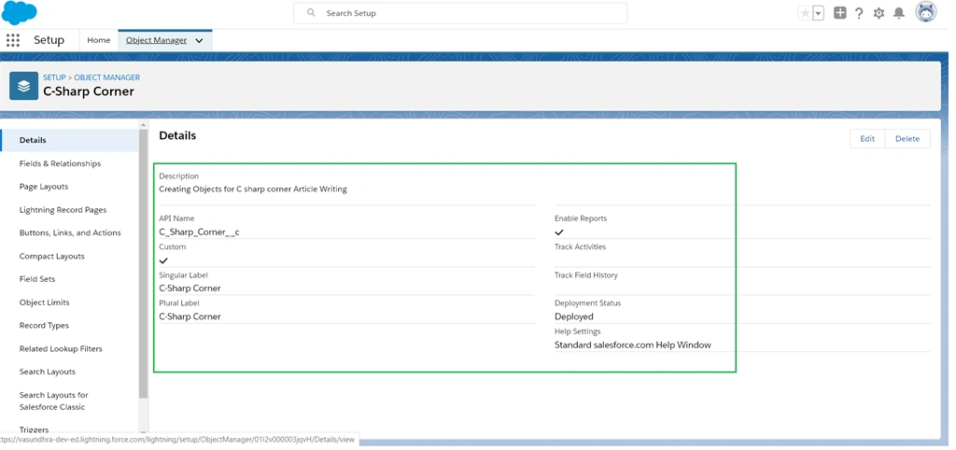Click the favorites star icon
Viewport: 956px width, 450px height.
coord(805,13)
